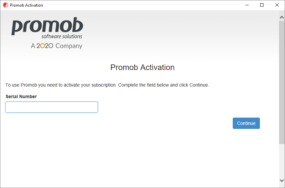Click the orange zero in 2020 logo
The width and height of the screenshot is (285, 188).
coord(42,46)
